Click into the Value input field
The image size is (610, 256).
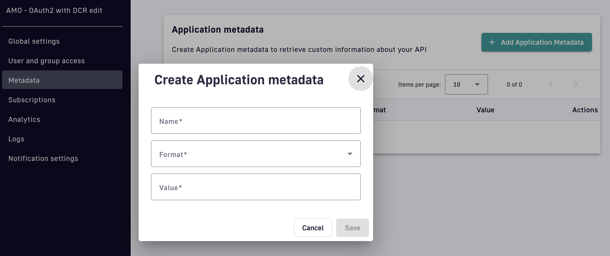(256, 187)
